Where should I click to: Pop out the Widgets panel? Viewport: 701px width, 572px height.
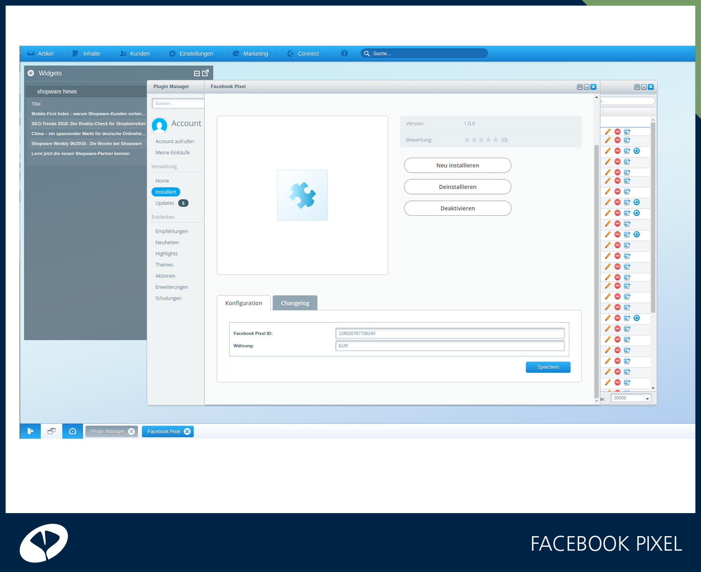point(206,73)
